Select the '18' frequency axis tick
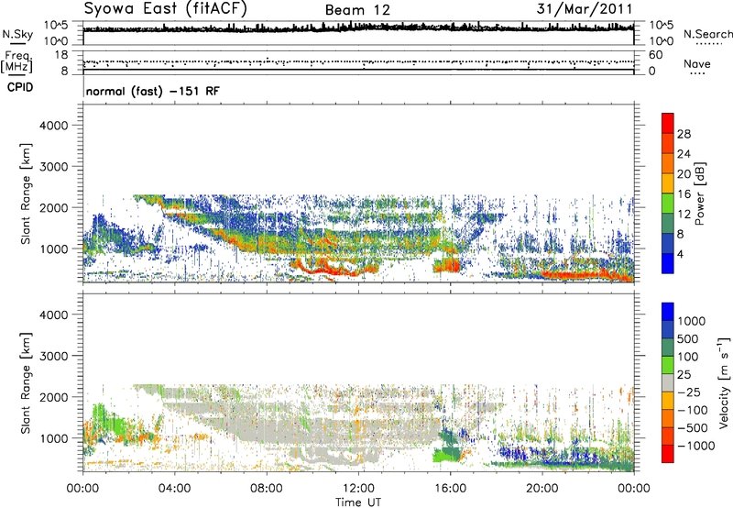Screen dimensions: 733x508 click(x=61, y=55)
